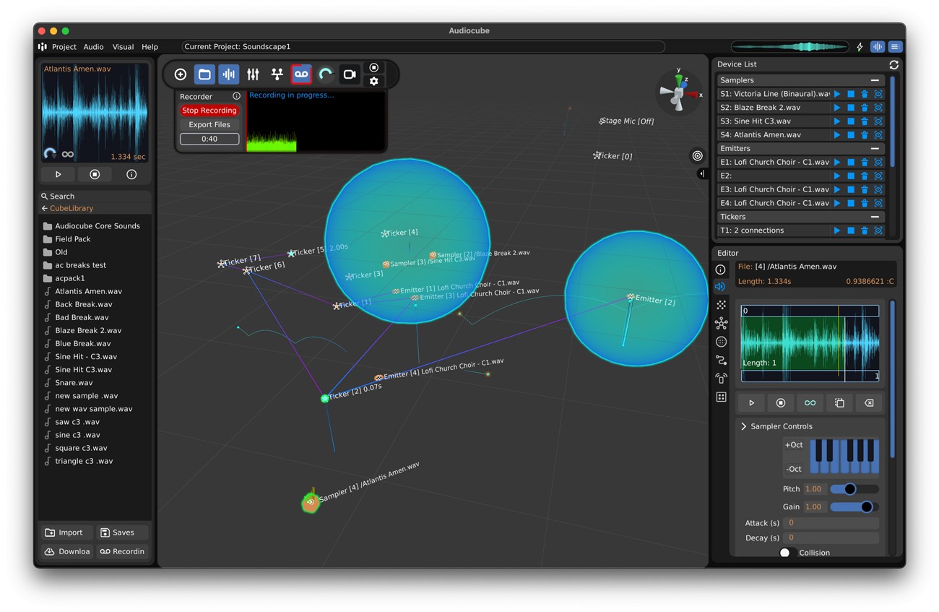
Task: Delete sampler S2 Blaze Break 2 with trash icon
Action: coord(865,108)
